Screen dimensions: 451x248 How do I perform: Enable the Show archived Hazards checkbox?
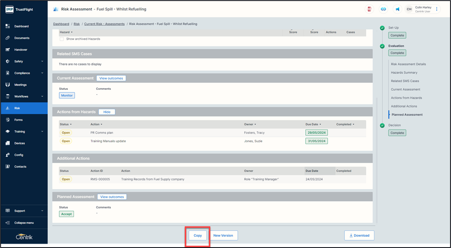[x=61, y=39]
